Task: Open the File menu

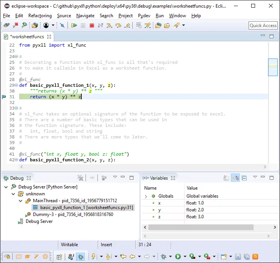Action: [x=7, y=16]
